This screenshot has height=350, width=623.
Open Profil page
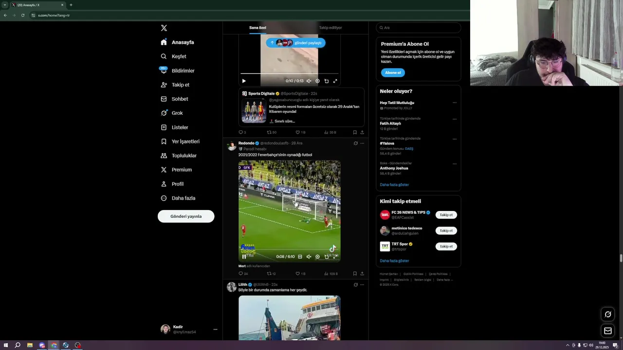[x=172, y=184]
